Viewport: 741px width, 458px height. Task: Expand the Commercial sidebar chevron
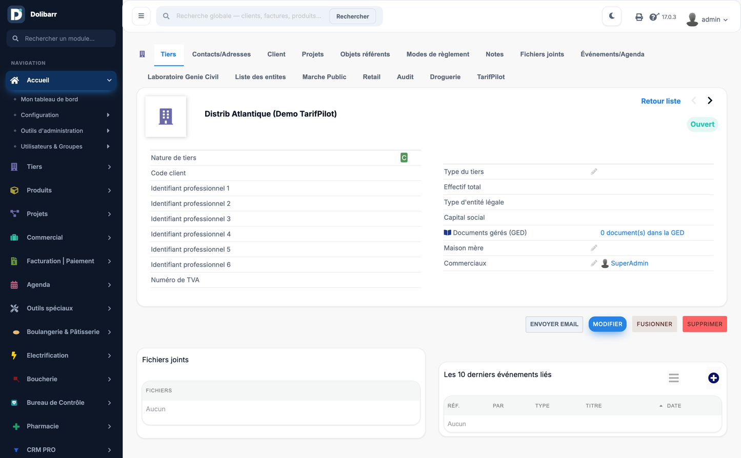(x=109, y=238)
